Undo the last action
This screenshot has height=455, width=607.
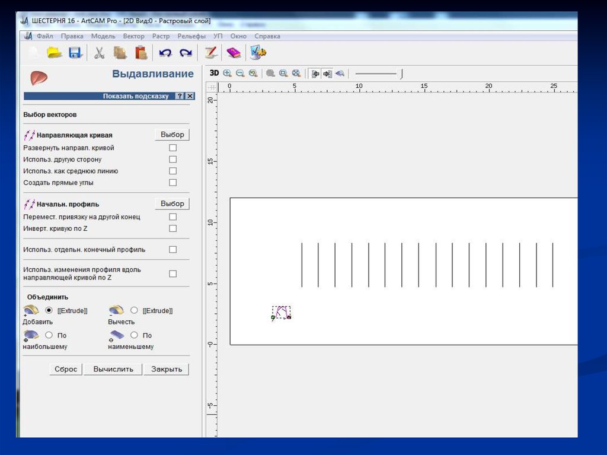coord(165,53)
